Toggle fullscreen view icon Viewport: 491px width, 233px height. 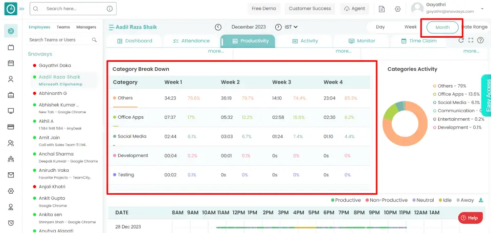(471, 40)
